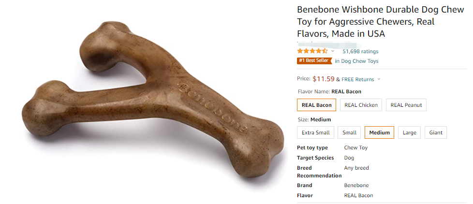Screen dimensions: 473x204
Task: Click the $11.59 price text
Action: point(324,79)
